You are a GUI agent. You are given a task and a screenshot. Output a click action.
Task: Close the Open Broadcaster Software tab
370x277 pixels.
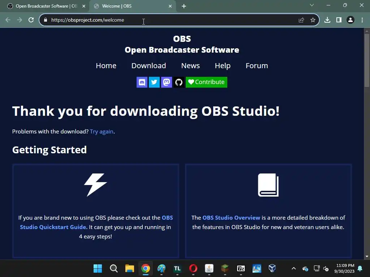tap(84, 6)
